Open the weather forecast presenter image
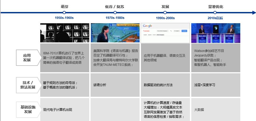The image size is (256, 121). (x=115, y=33)
